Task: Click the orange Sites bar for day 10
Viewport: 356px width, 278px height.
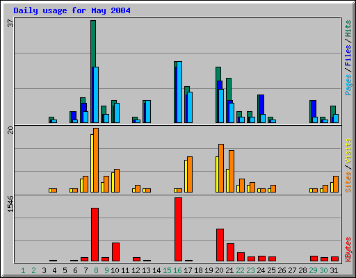Action: [117, 181]
